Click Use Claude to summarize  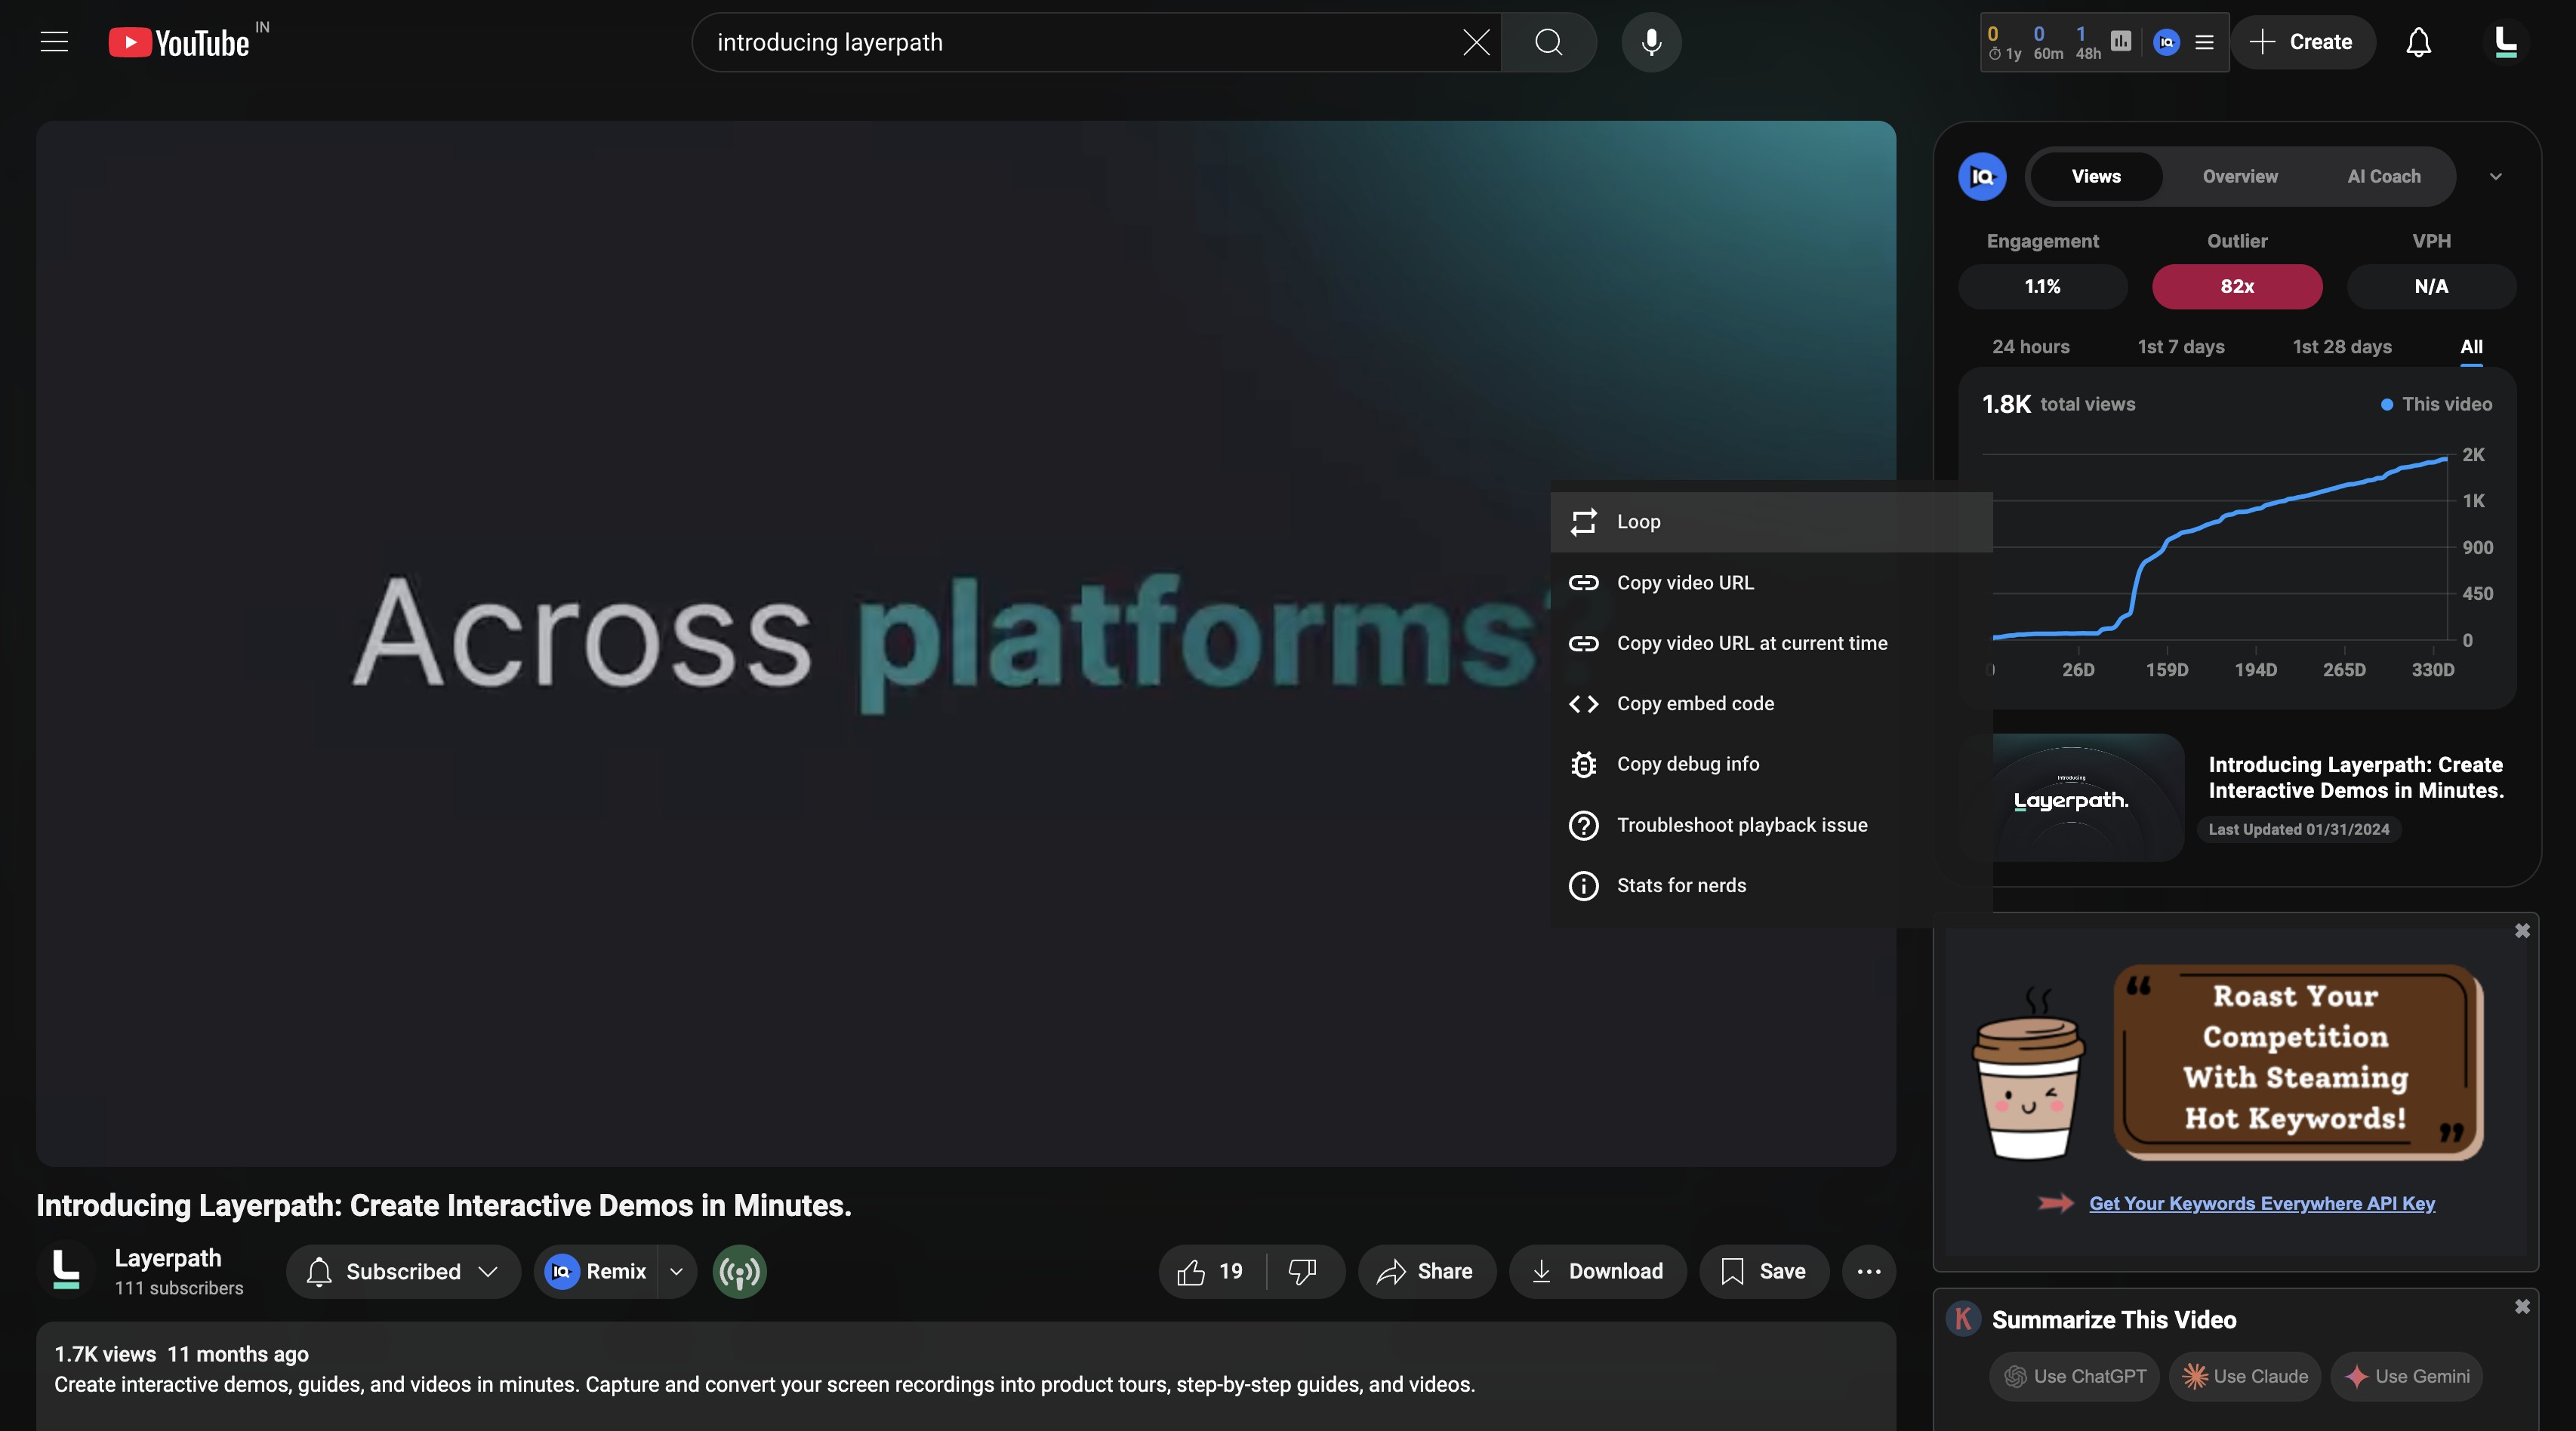(2245, 1376)
